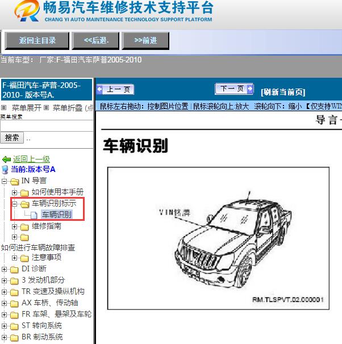Click the pickup truck VIN diagram image
Image resolution: width=342 pixels, height=344 pixels.
[218, 238]
